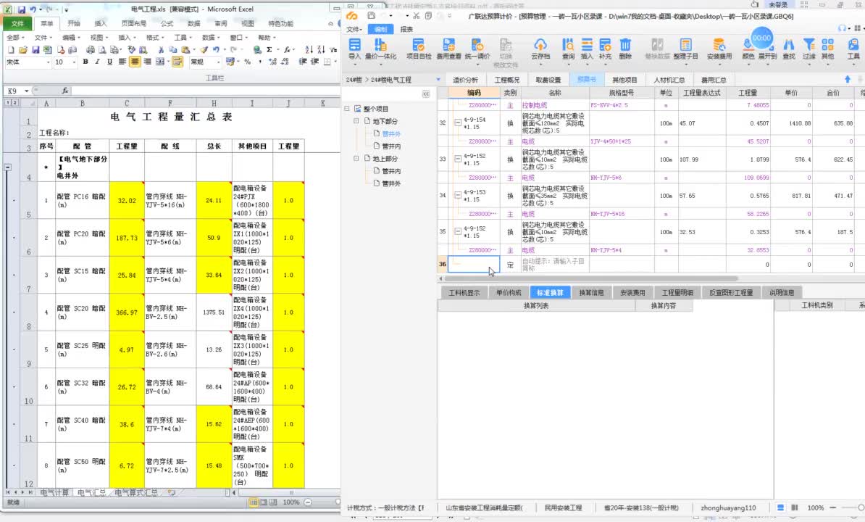The width and height of the screenshot is (865, 522).
Task: Collapse the GBQ project tree panel with << button
Action: click(x=426, y=94)
